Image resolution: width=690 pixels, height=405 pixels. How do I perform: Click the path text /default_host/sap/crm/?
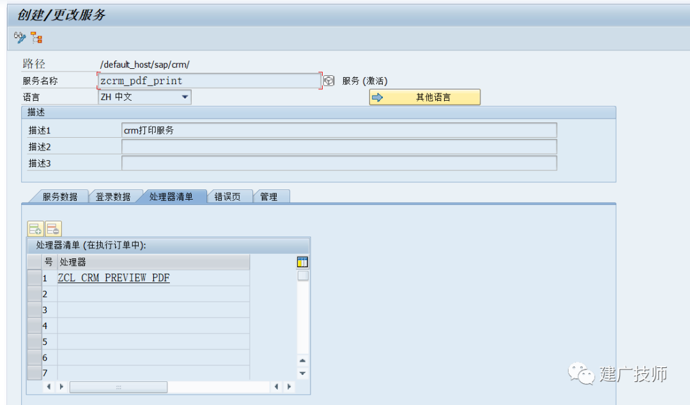click(145, 64)
